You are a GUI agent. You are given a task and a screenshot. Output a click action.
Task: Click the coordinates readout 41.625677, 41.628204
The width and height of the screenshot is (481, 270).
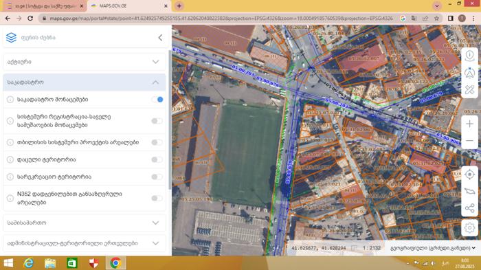click(319, 248)
